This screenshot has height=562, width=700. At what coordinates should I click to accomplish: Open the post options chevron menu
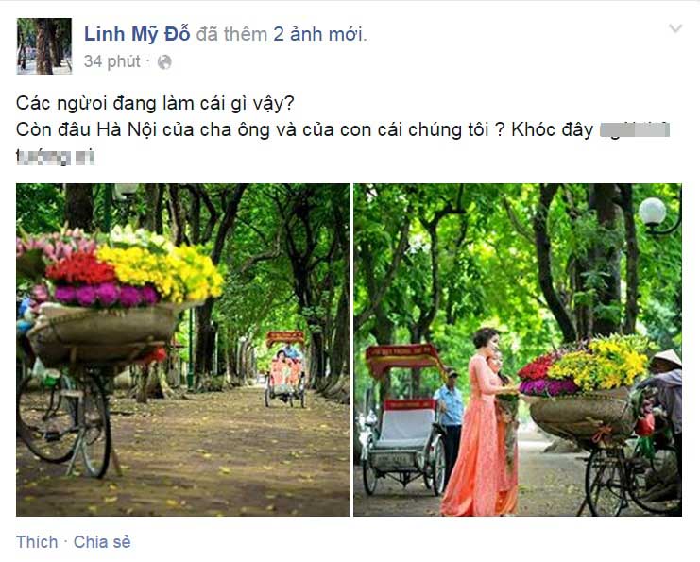[x=675, y=28]
